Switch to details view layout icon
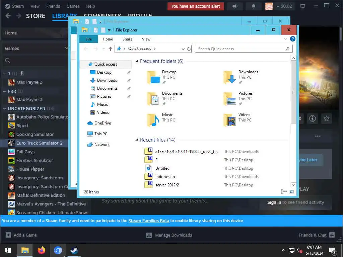343x257 pixels. point(284,192)
